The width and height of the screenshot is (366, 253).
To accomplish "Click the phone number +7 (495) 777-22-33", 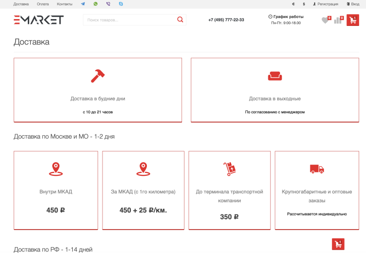I will coord(226,20).
